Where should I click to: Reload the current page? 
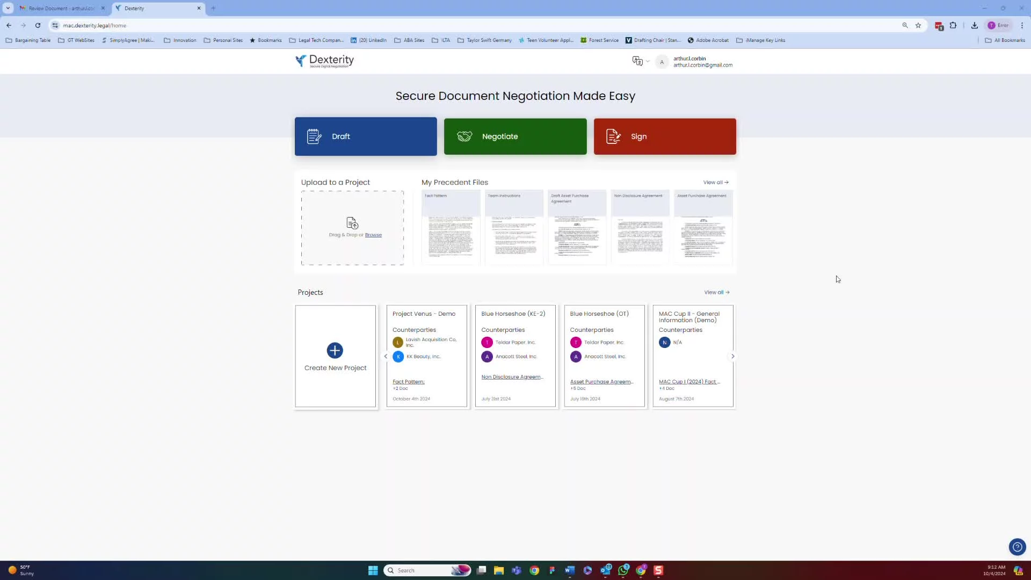click(38, 25)
